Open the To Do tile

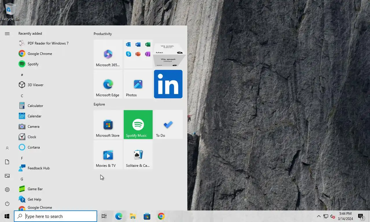coord(168,125)
